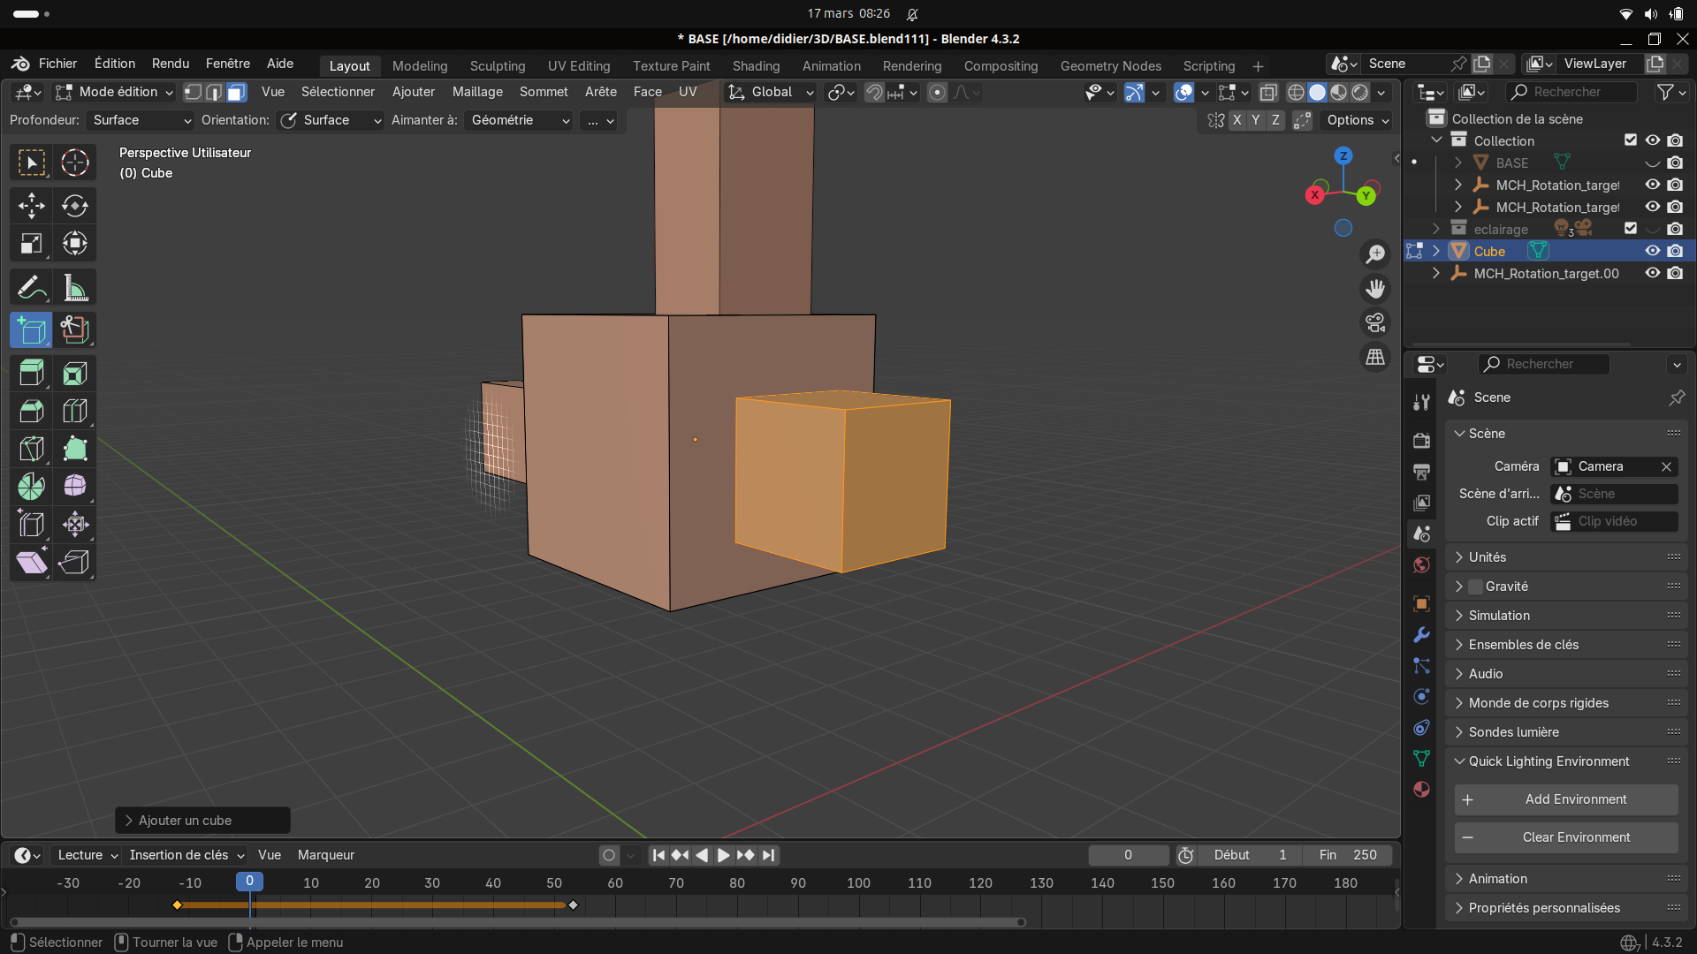Expand the Unités panel
This screenshot has height=954, width=1697.
coord(1488,557)
